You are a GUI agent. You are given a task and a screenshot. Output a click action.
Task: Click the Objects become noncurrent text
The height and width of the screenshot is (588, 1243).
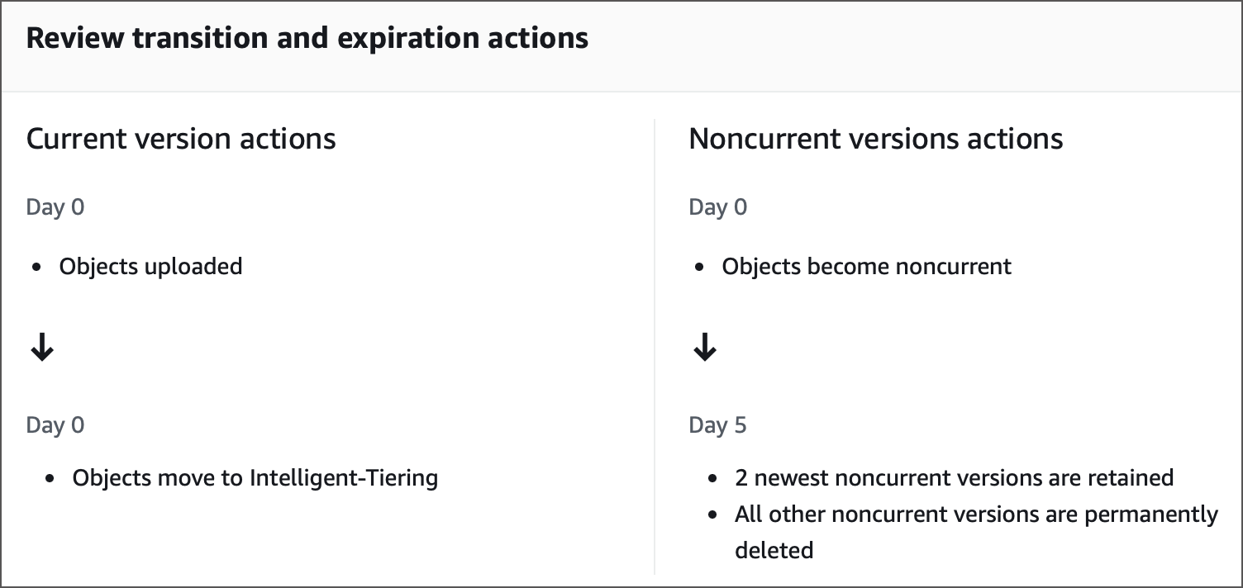pyautogui.click(x=866, y=267)
